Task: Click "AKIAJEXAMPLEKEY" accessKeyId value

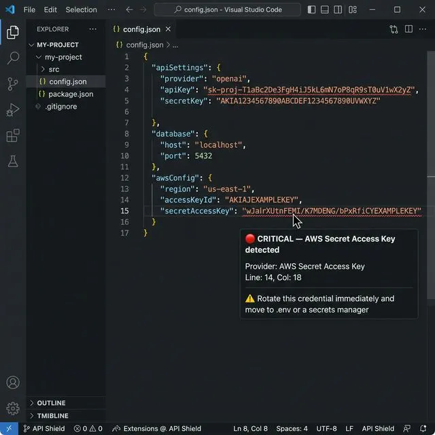Action: pyautogui.click(x=261, y=200)
